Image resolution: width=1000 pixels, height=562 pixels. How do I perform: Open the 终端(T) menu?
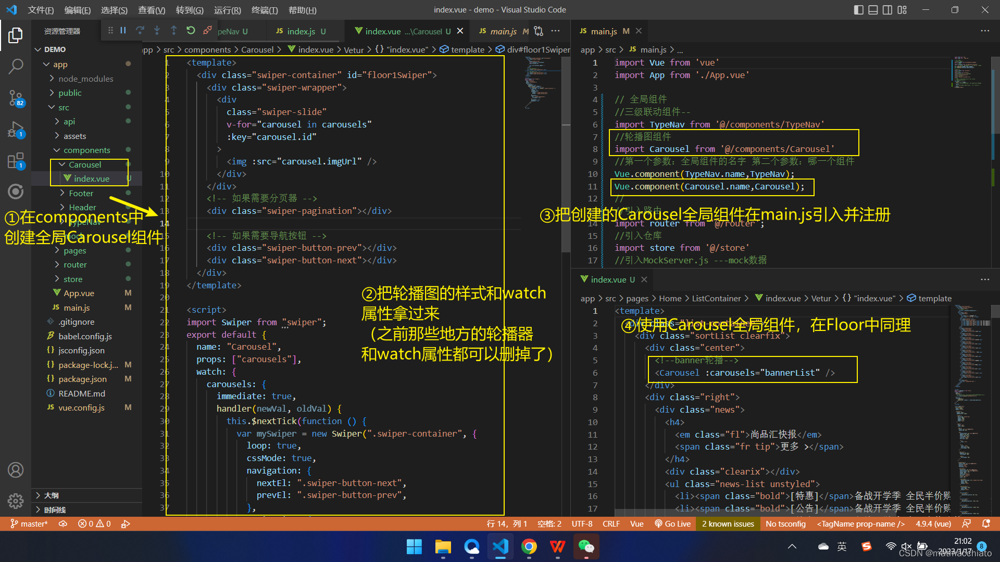265,10
